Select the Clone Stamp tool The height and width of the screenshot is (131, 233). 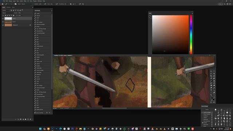[214, 81]
